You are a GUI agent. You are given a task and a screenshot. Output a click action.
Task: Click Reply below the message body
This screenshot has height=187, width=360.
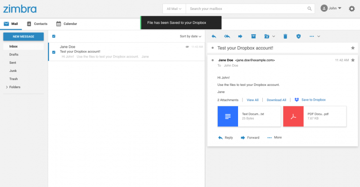coord(225,138)
